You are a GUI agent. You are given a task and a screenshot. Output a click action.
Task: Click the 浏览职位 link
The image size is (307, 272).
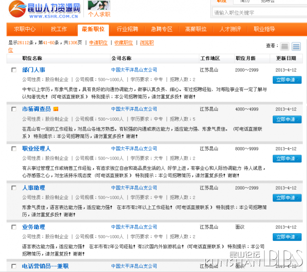(147, 42)
